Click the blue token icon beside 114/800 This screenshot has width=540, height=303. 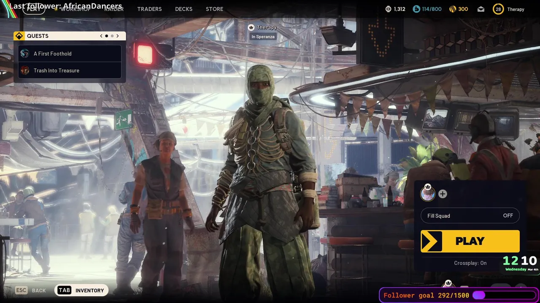click(416, 9)
